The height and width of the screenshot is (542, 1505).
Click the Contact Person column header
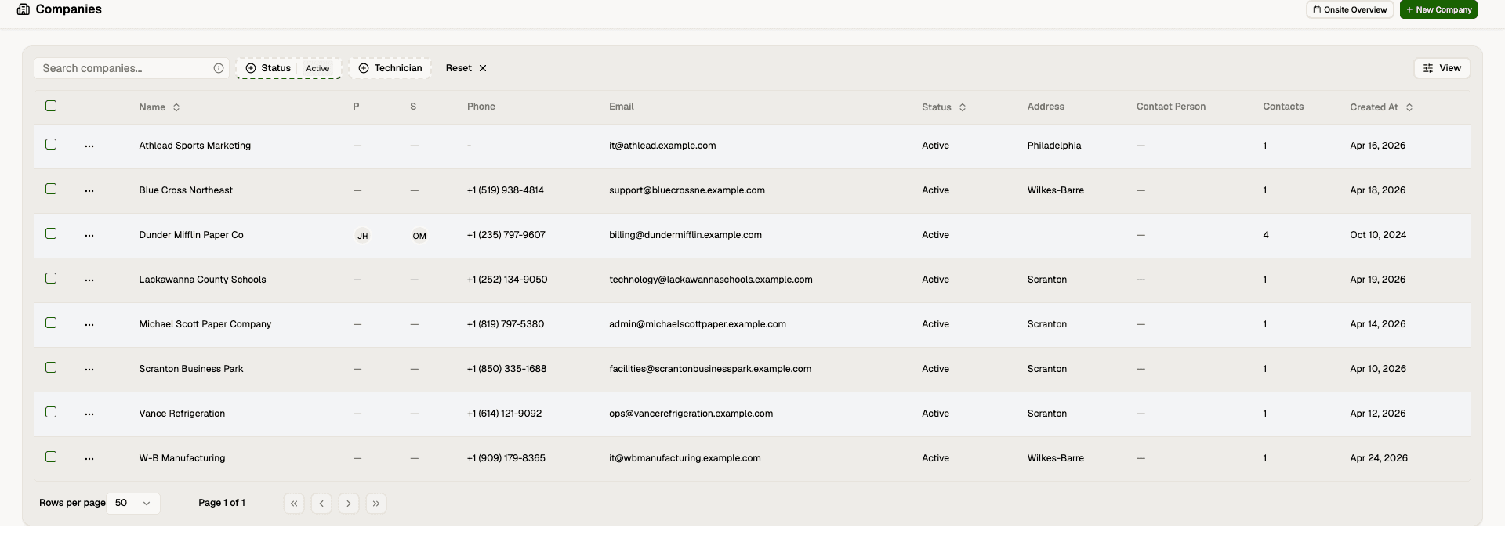(1171, 107)
